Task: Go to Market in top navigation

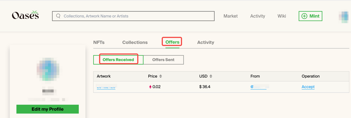Action: pyautogui.click(x=231, y=16)
